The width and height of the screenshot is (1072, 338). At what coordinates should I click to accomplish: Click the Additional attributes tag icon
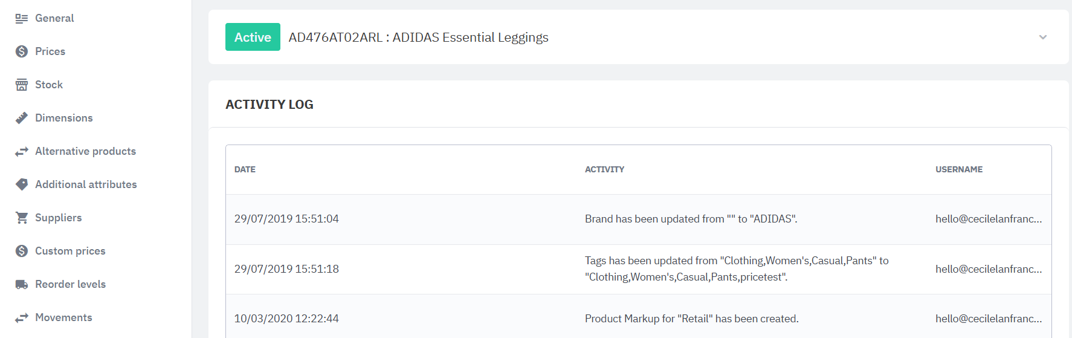[x=22, y=184]
